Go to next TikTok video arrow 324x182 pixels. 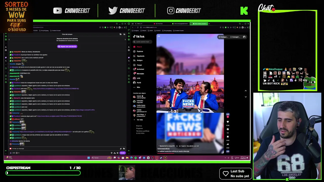point(246,97)
